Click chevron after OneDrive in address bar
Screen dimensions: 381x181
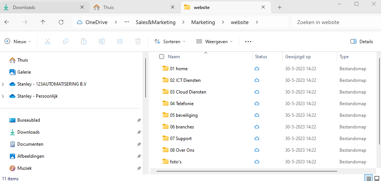116,22
